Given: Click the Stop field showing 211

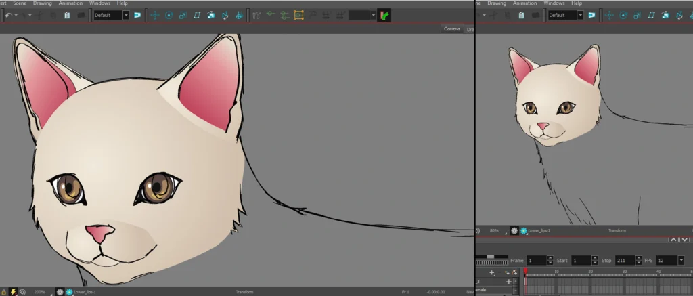Looking at the screenshot, I should (625, 260).
